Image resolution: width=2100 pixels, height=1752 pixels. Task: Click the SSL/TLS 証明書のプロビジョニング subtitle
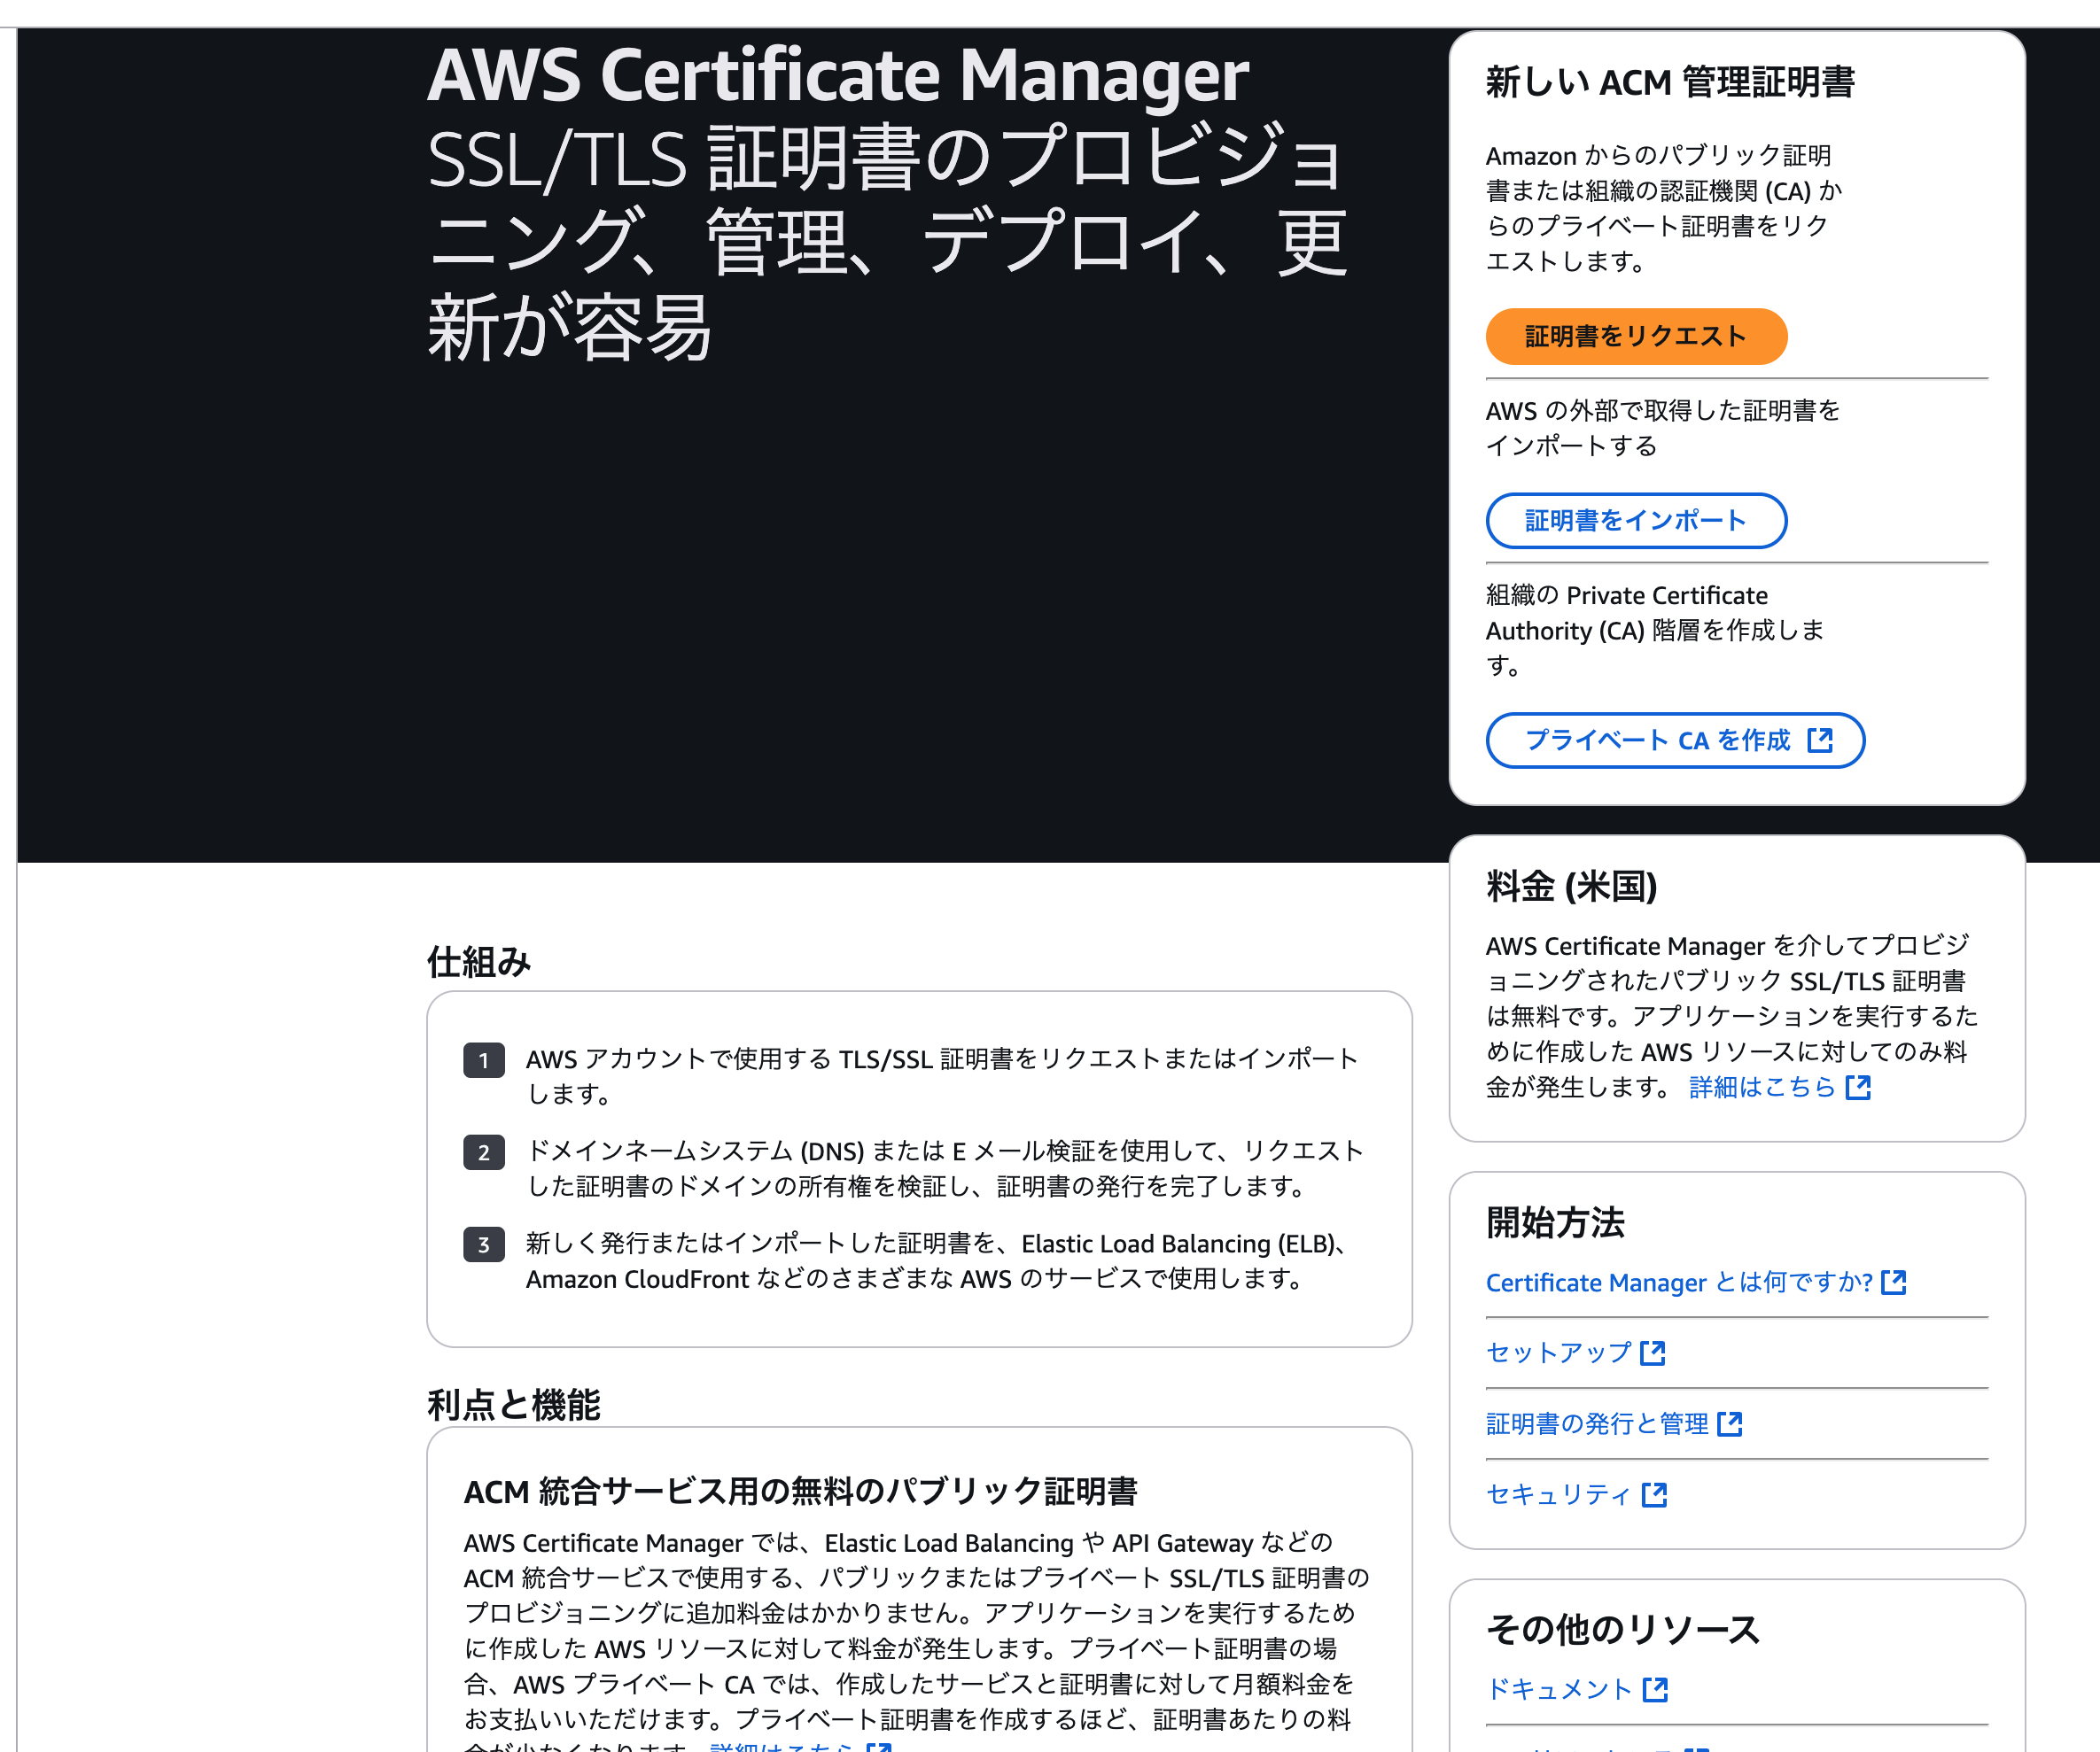click(887, 243)
